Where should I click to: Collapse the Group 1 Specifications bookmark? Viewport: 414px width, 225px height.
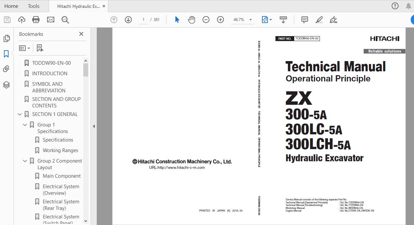(x=25, y=125)
